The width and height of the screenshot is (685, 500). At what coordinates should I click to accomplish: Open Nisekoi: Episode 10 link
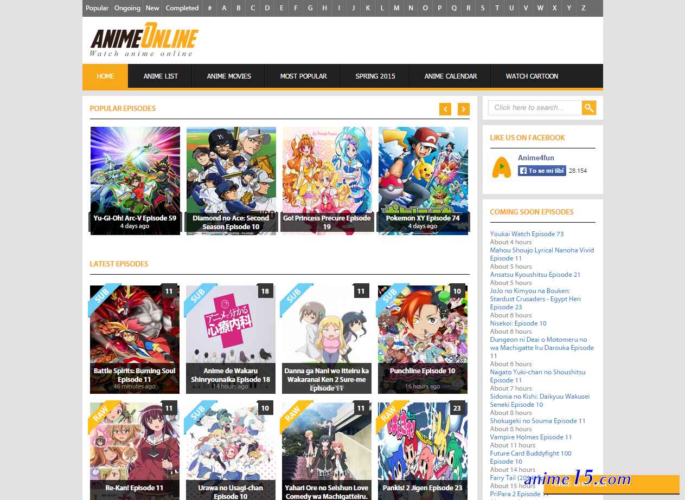pyautogui.click(x=518, y=323)
